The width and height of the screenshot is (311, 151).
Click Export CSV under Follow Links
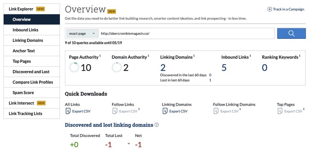pyautogui.click(x=128, y=111)
